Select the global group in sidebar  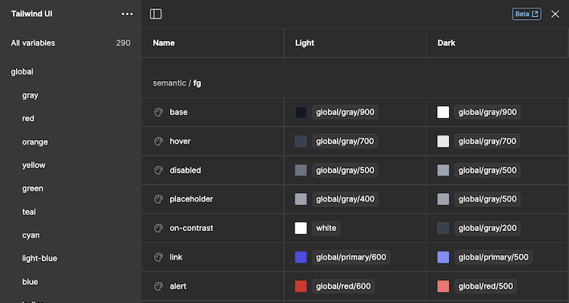(x=22, y=72)
